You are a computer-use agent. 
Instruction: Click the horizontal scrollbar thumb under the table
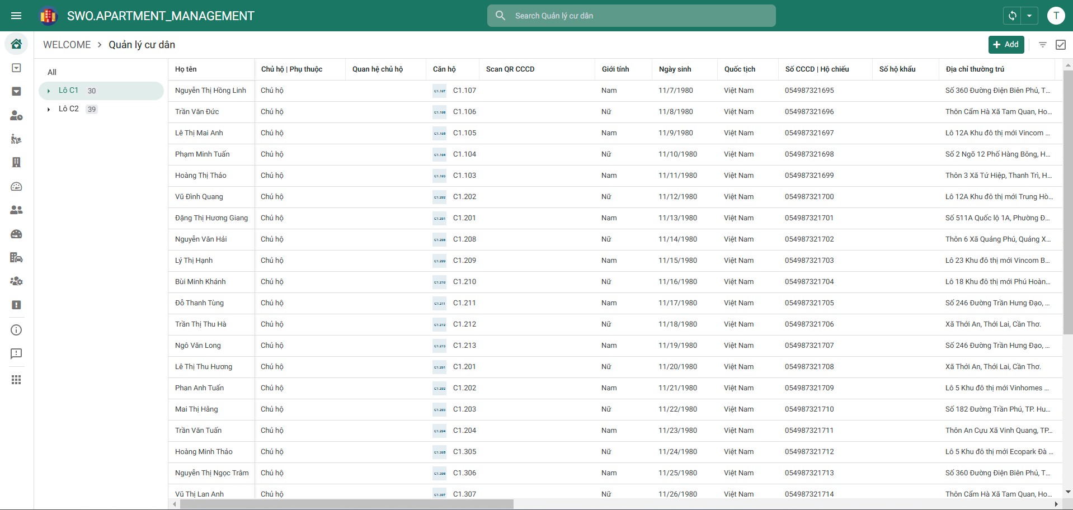point(346,504)
